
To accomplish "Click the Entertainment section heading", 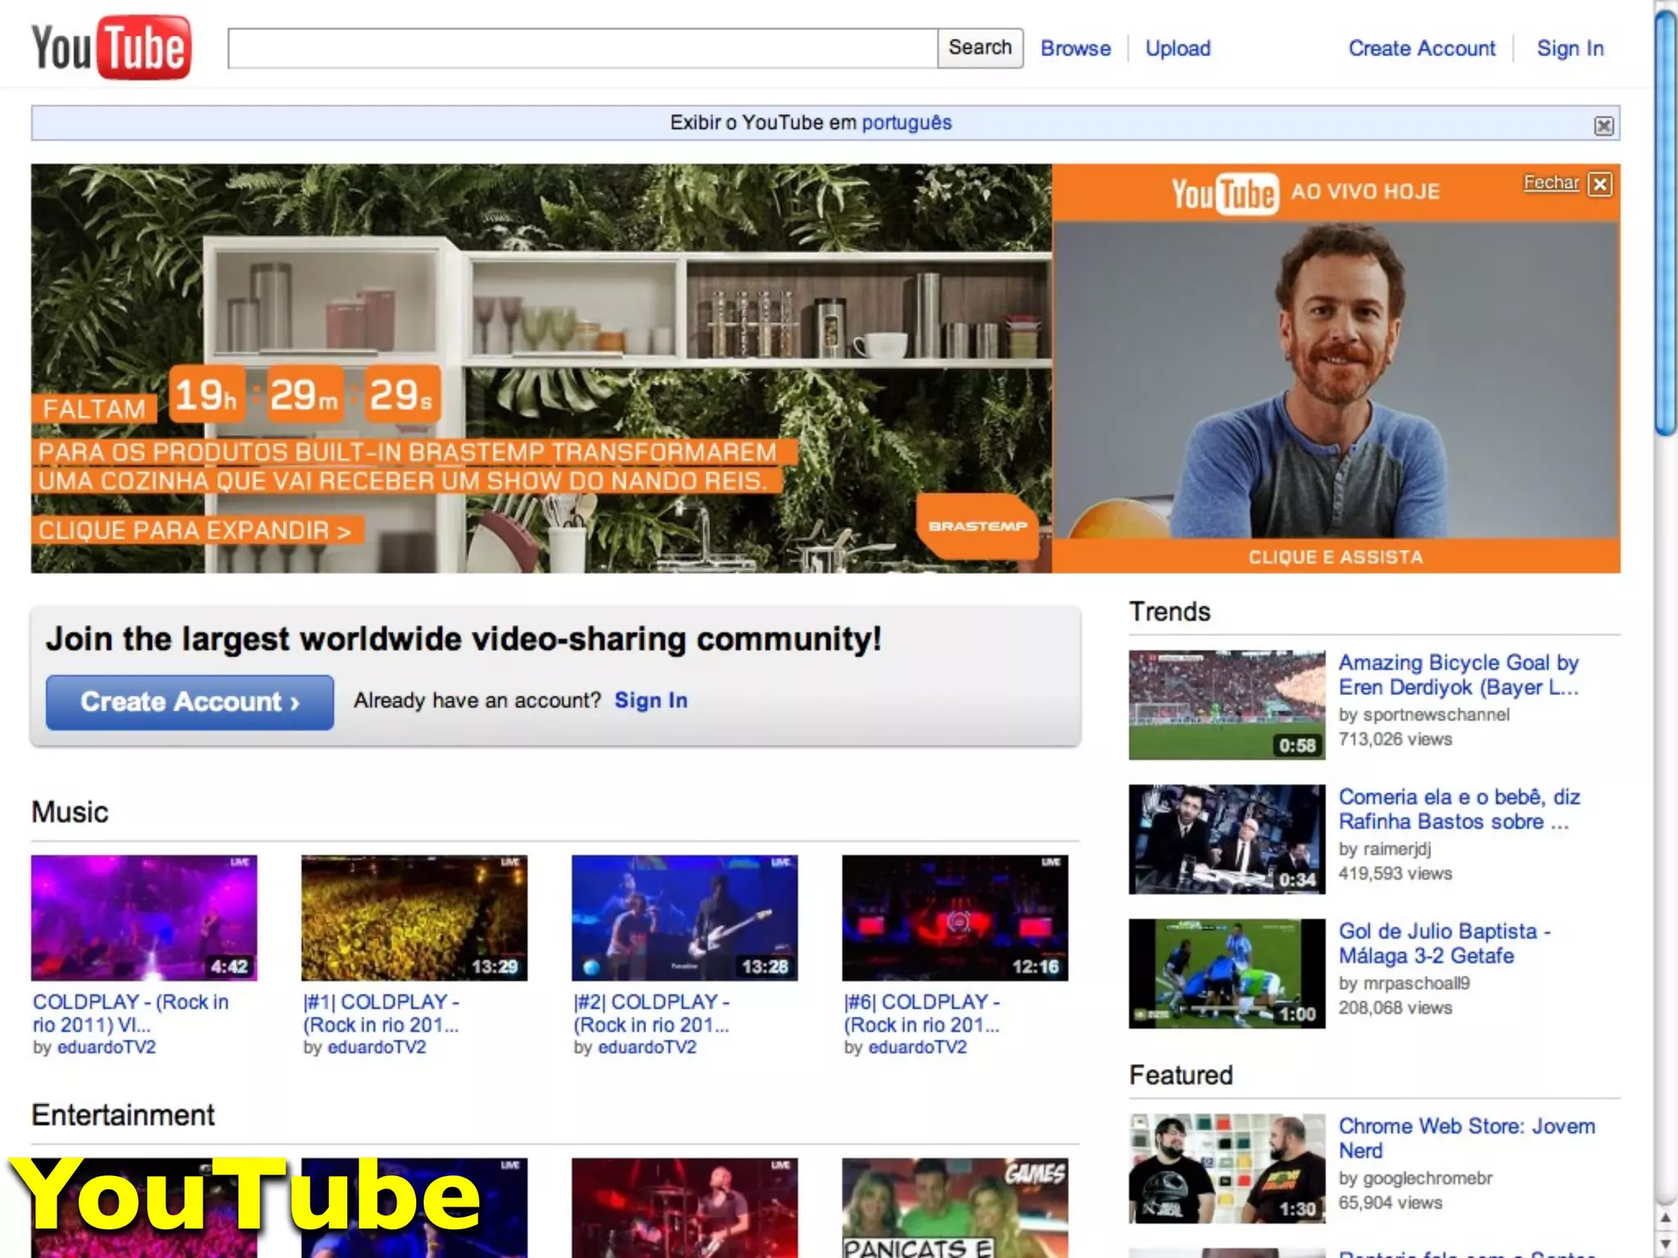I will (123, 1115).
